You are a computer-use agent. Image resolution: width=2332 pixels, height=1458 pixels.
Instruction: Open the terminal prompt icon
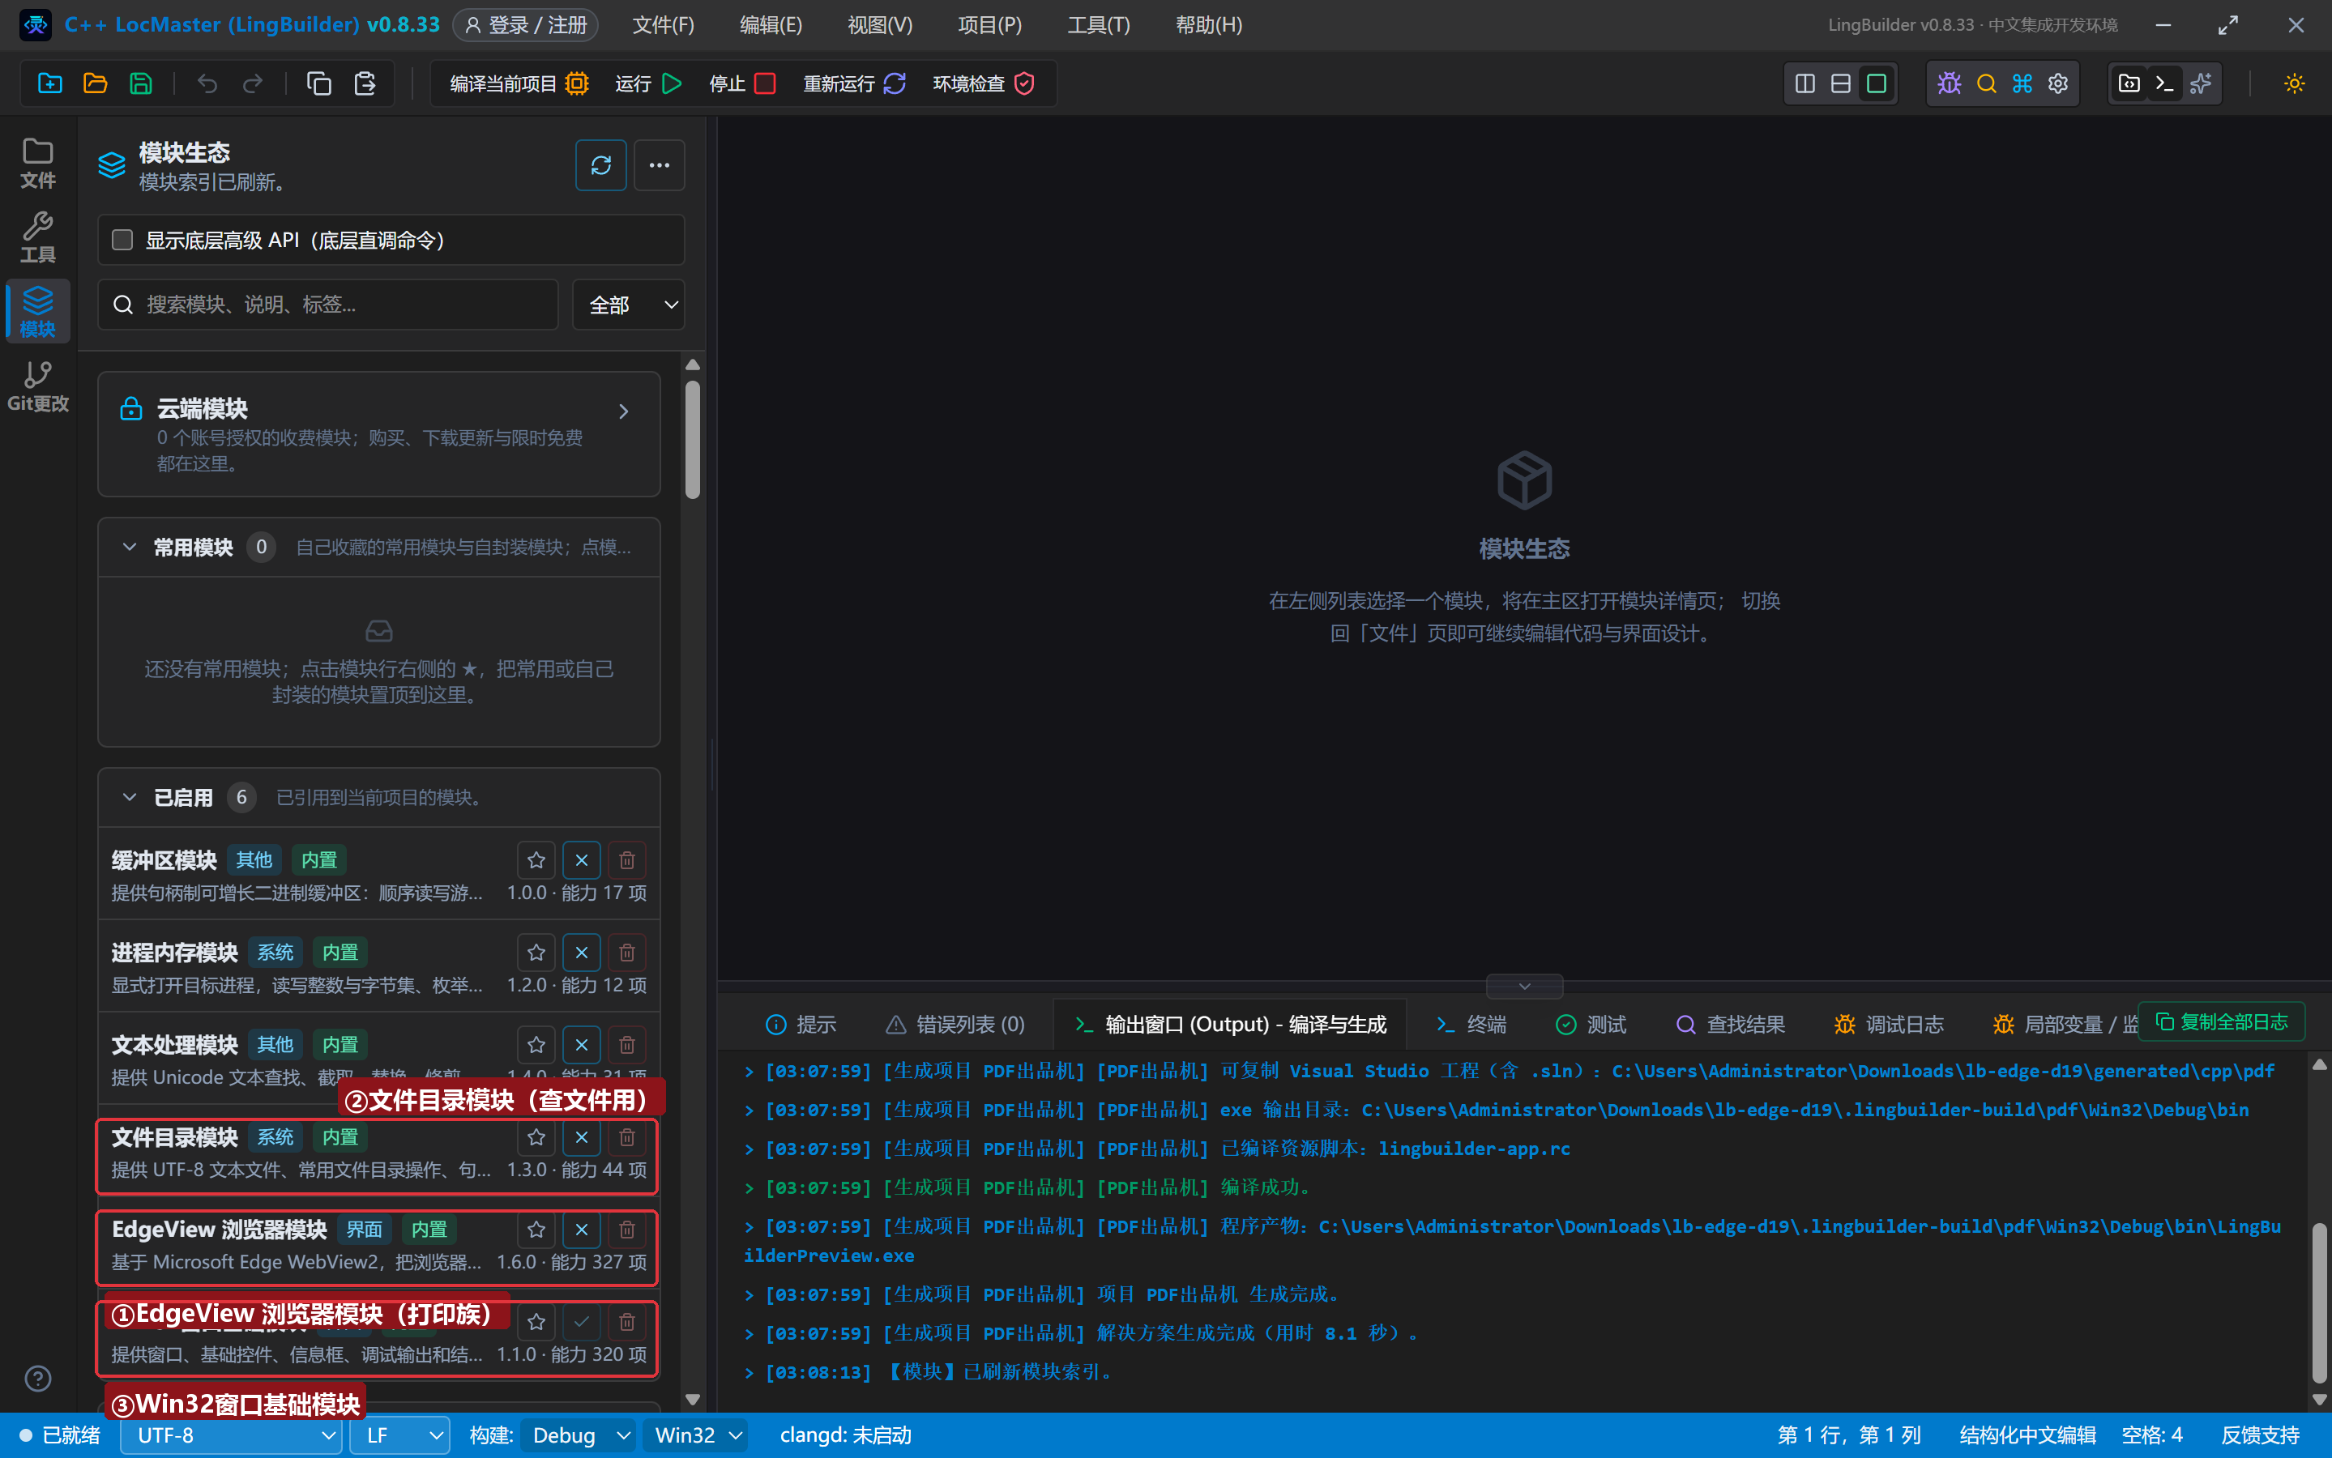[x=2165, y=84]
